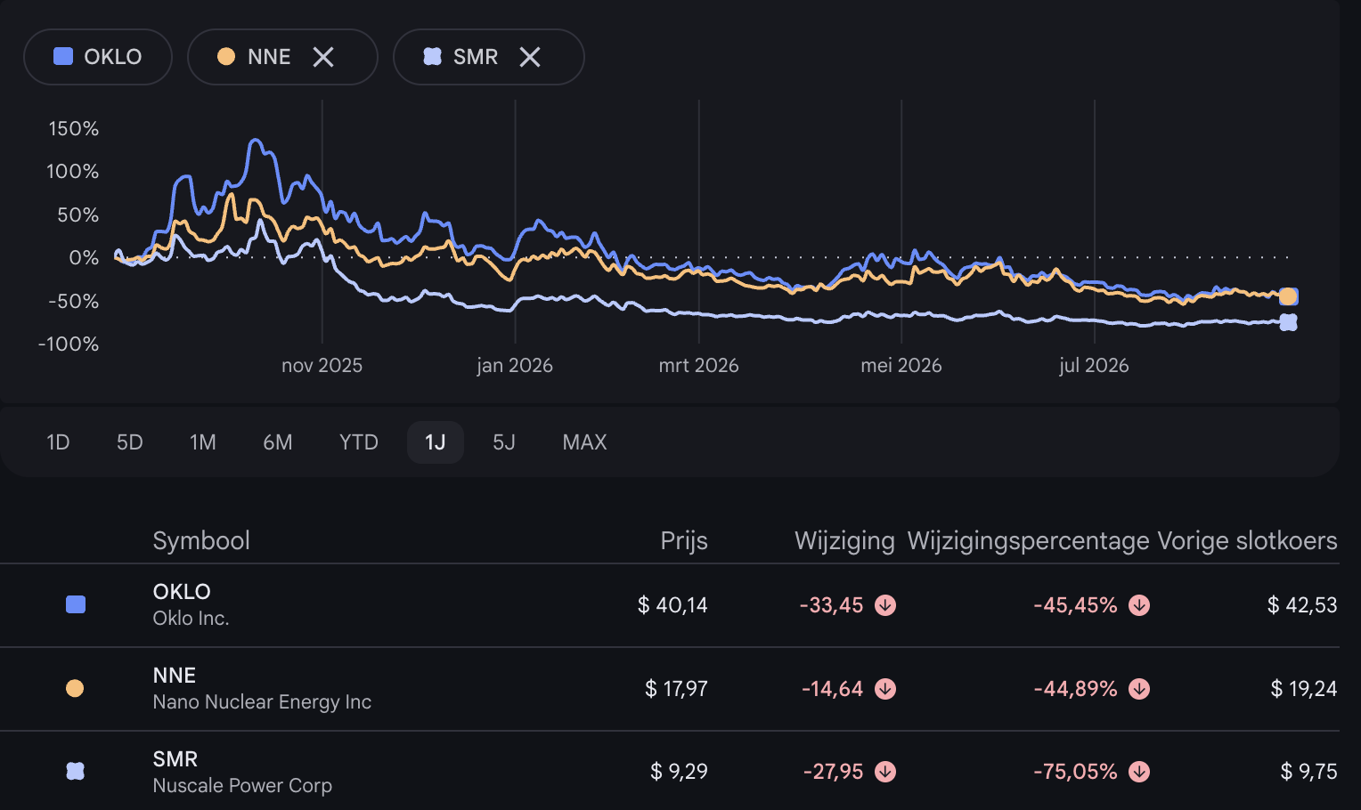Click the nov 2025 axis label
The image size is (1361, 810).
pyautogui.click(x=322, y=366)
